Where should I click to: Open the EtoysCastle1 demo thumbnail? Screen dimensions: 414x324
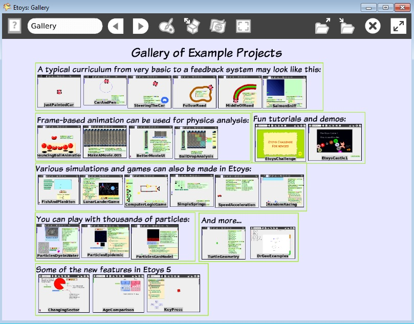pos(335,142)
